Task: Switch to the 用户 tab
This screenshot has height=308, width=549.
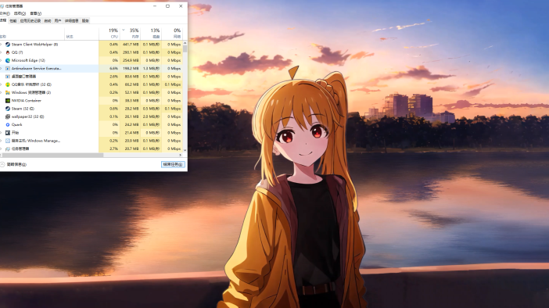Action: tap(58, 21)
